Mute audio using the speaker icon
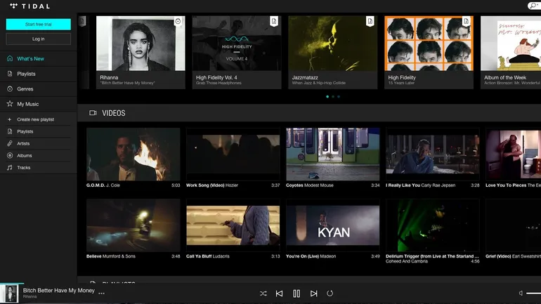Viewport: 541px width, 304px height. click(521, 293)
